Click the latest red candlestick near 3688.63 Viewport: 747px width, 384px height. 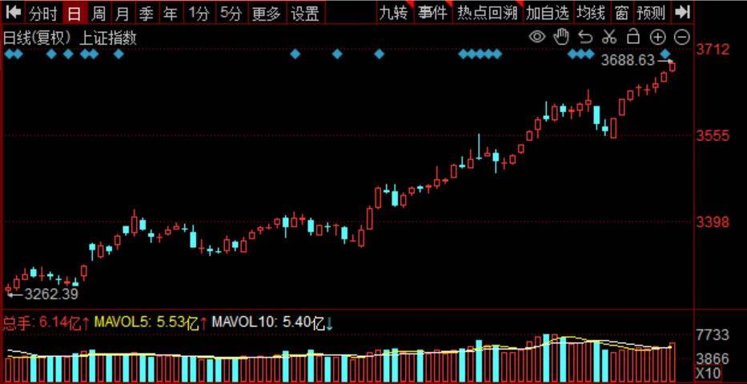pos(673,66)
